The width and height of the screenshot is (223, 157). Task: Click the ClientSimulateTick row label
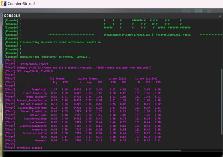[x=33, y=126]
